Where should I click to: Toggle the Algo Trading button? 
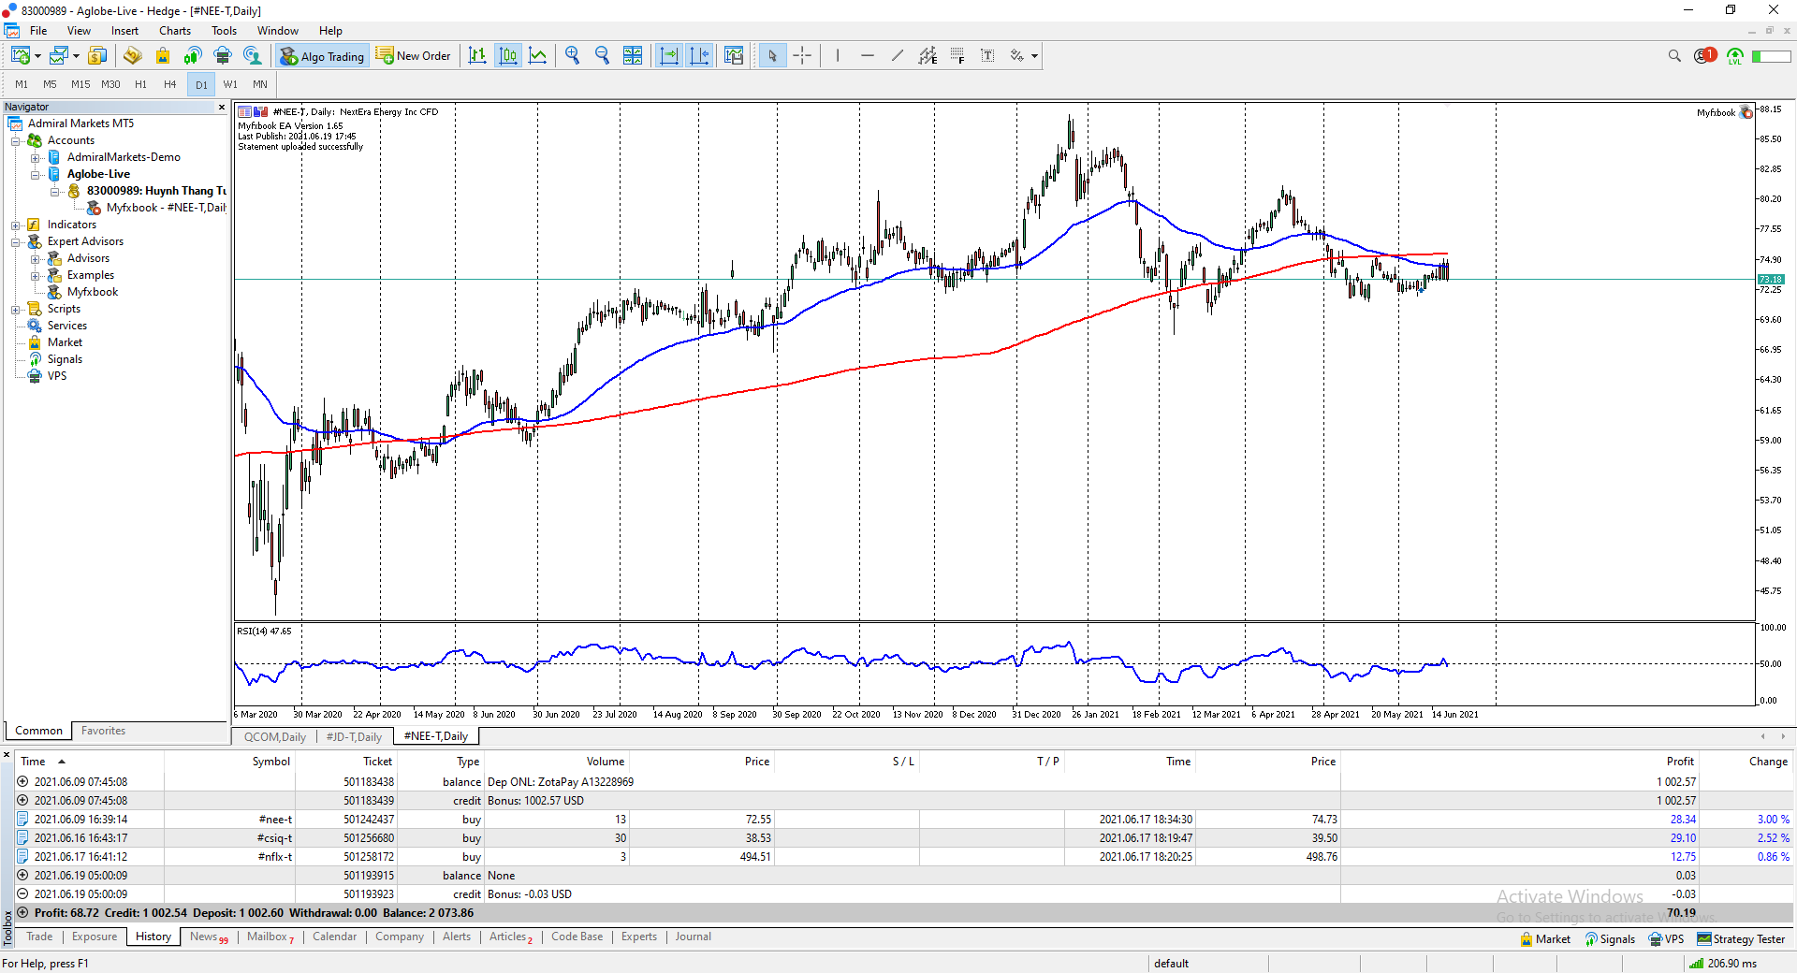322,56
